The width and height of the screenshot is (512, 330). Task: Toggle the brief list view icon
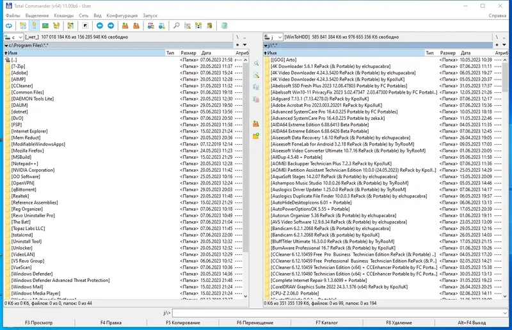pos(23,26)
